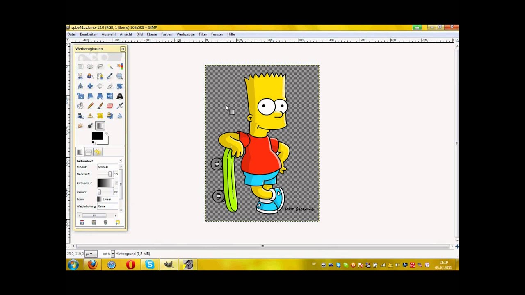Select the Crop tool
Screen dimensions: 525x295
pyautogui.click(x=110, y=86)
